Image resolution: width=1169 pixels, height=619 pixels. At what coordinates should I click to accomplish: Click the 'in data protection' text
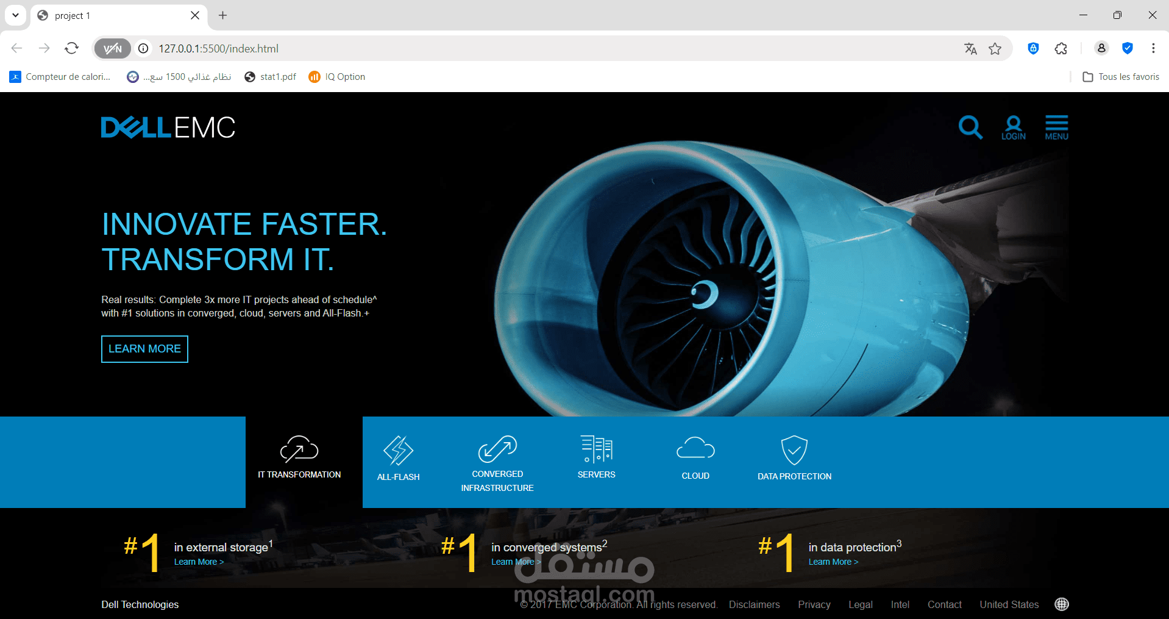click(x=852, y=548)
